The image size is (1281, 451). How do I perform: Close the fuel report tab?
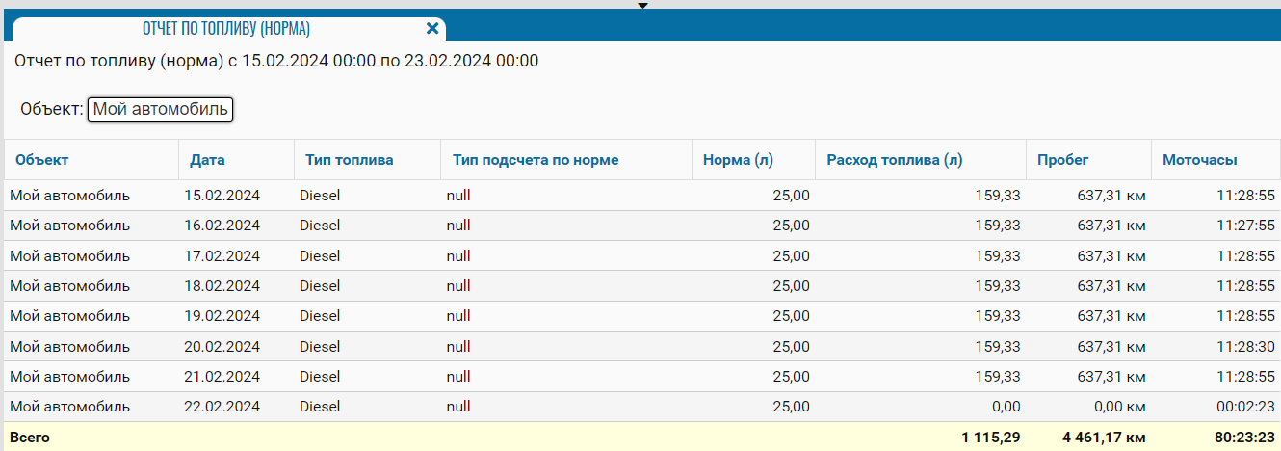[x=432, y=29]
